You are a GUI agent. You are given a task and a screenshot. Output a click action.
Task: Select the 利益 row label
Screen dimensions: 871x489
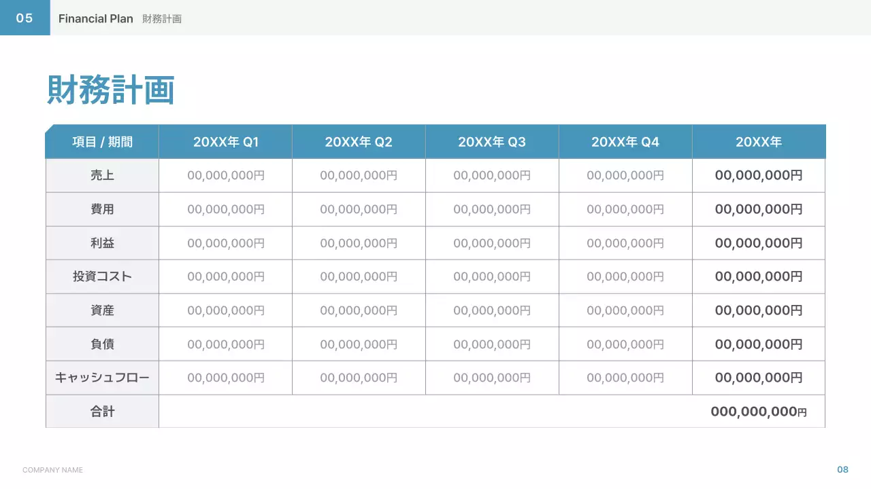point(102,243)
